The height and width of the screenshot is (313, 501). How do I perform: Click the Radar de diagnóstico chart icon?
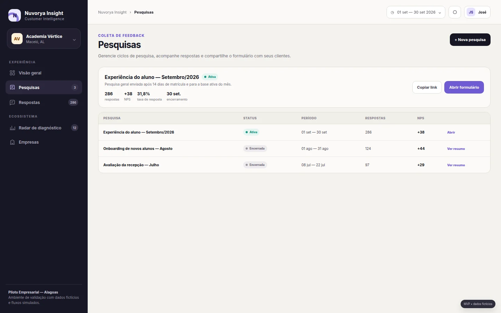click(13, 128)
